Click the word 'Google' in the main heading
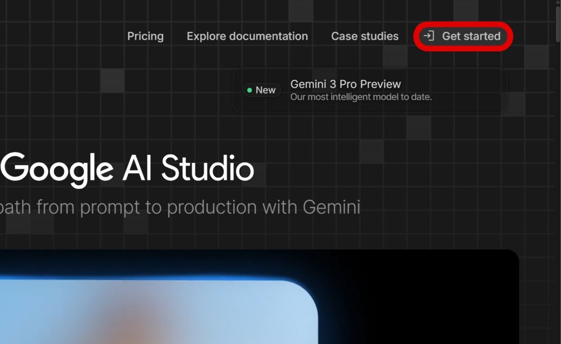Viewport: 561px width, 344px height. tap(57, 169)
